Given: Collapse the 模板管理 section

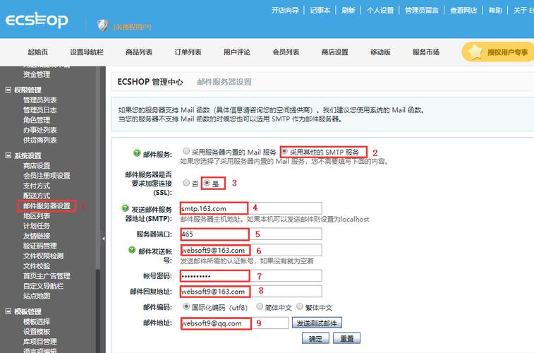Looking at the screenshot, I should coord(8,311).
